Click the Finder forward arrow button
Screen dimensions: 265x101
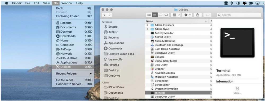(110, 15)
